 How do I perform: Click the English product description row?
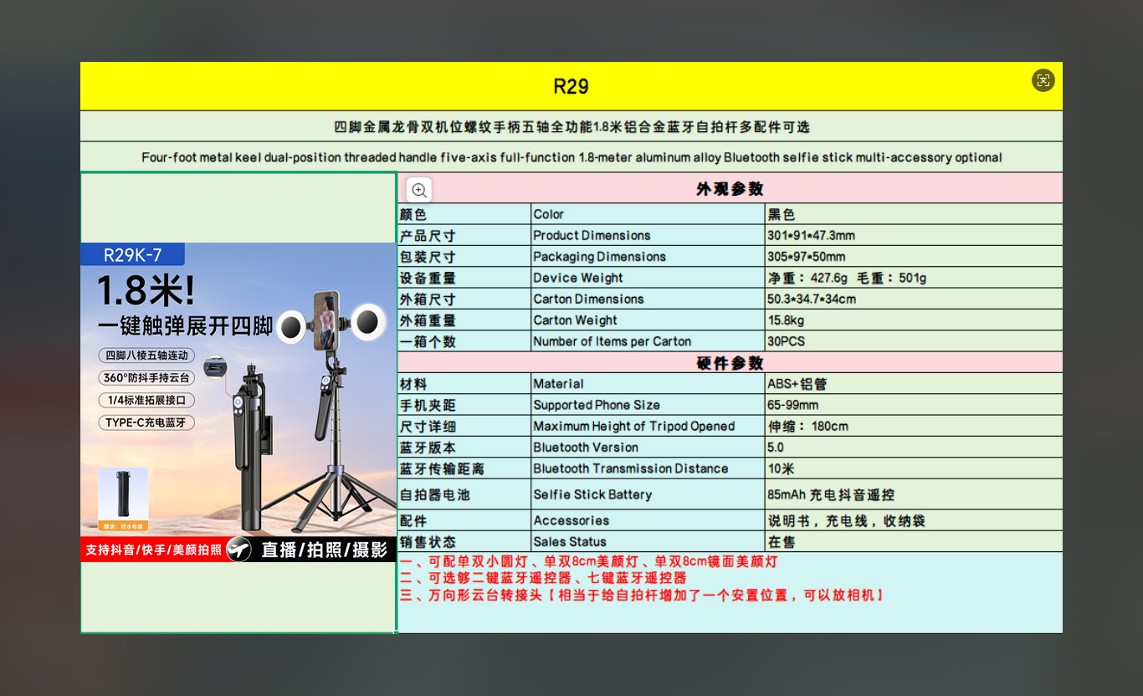coord(571,157)
